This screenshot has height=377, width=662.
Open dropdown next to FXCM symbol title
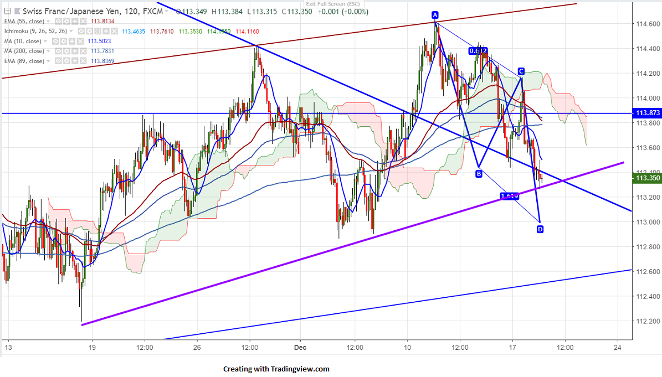click(166, 12)
